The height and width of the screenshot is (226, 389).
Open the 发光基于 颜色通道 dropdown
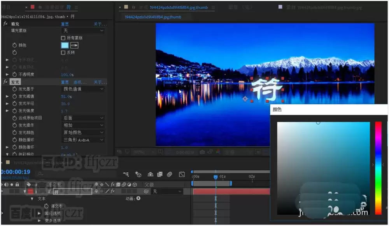[83, 89]
